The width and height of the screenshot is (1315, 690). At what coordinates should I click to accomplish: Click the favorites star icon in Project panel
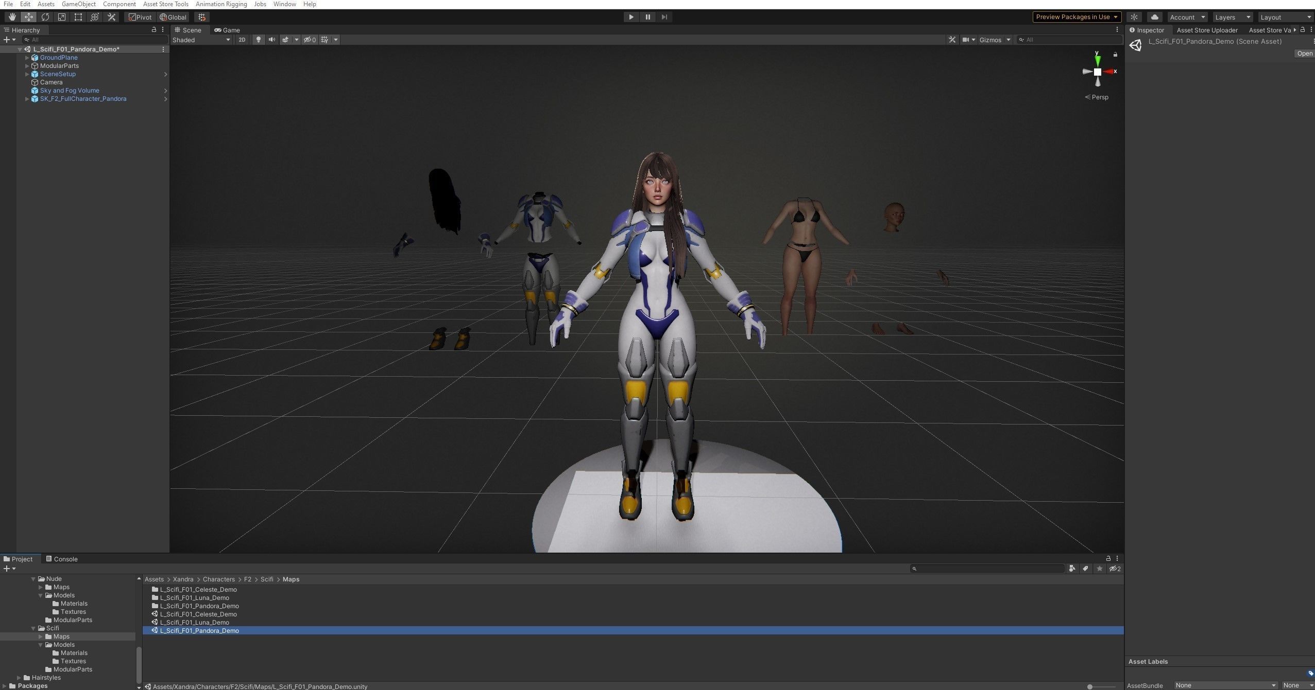[1100, 569]
